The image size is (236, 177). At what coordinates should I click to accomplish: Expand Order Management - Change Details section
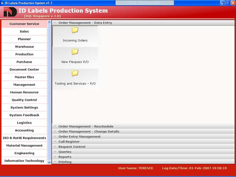[x=89, y=132]
